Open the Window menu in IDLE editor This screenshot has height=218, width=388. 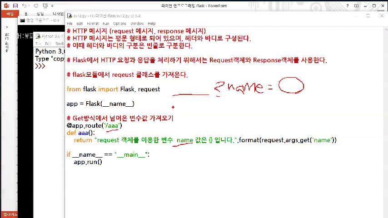pos(137,24)
